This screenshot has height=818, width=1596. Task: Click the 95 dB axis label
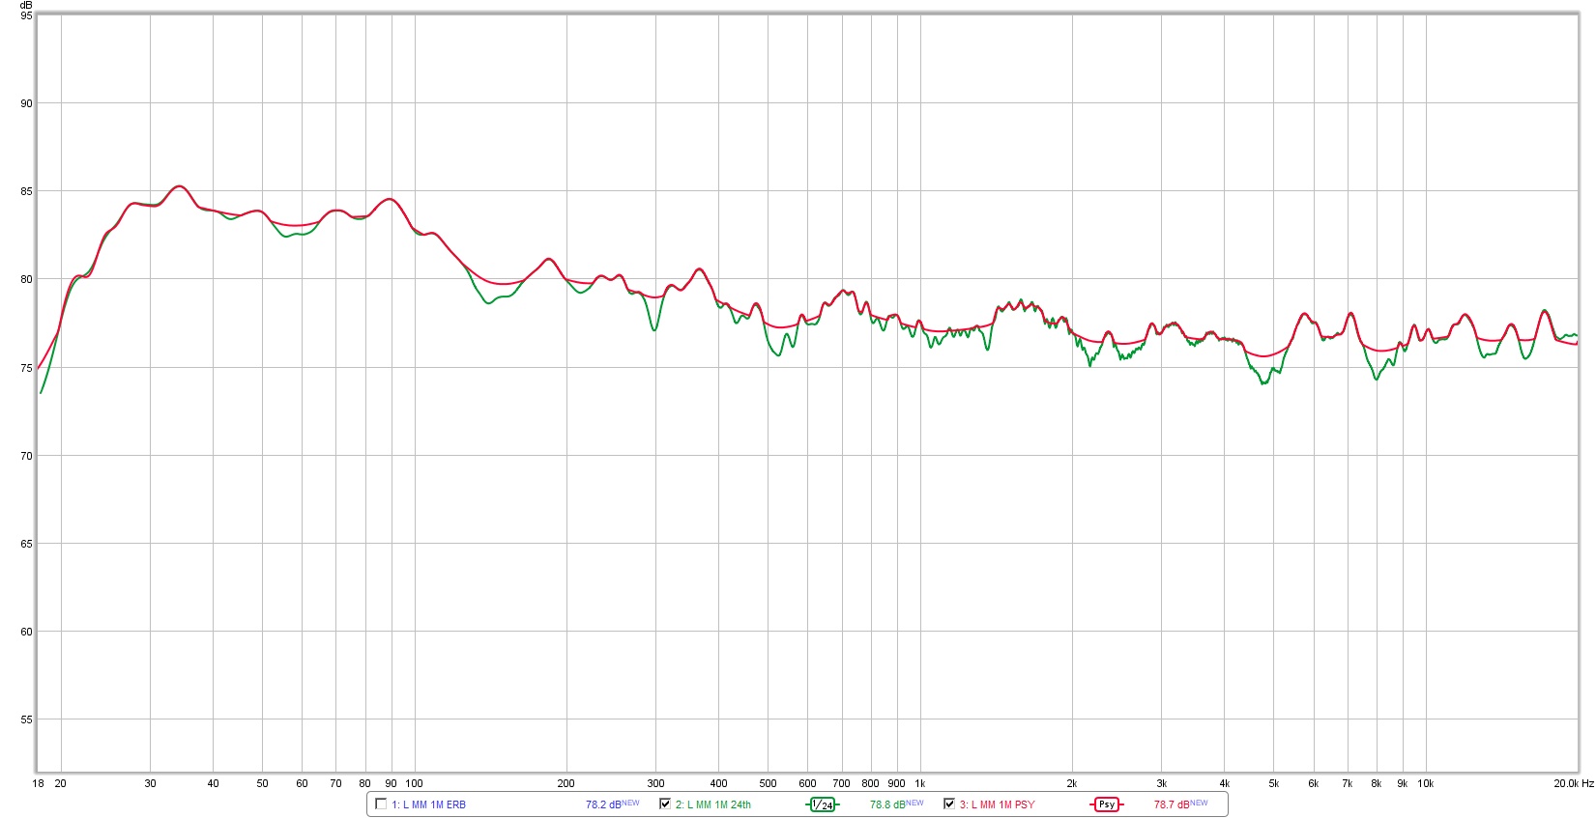(26, 15)
